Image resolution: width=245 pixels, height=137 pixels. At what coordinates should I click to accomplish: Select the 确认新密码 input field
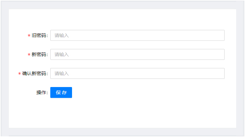point(137,73)
